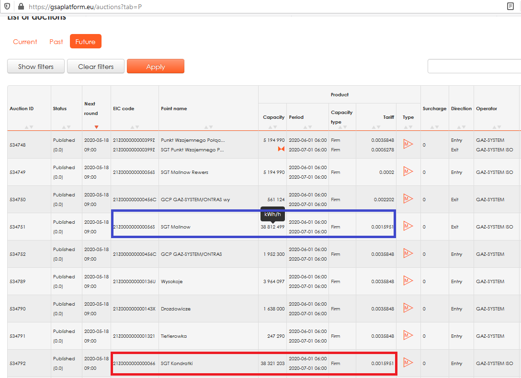
Task: Sort by Capacity type using its arrows
Action: [342, 127]
